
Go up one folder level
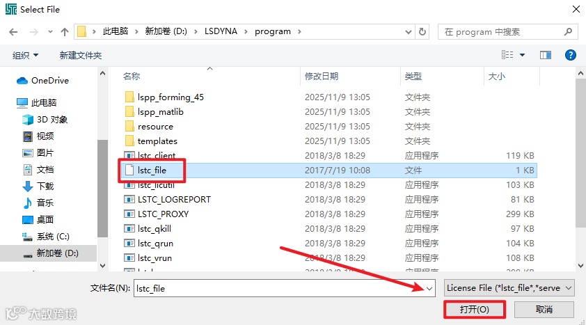click(x=65, y=32)
